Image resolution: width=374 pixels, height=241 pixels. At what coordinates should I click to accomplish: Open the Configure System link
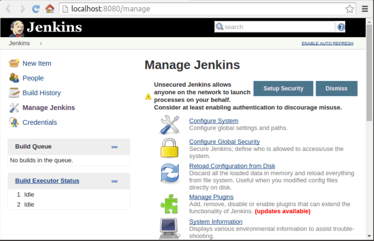coord(214,121)
